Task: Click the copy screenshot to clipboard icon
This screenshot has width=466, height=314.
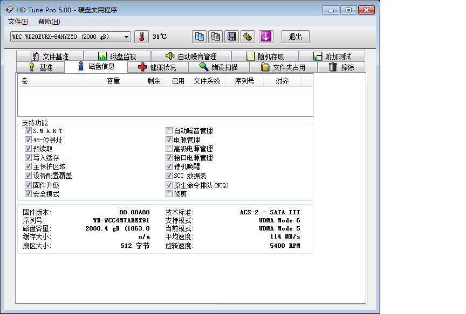Action: 215,37
